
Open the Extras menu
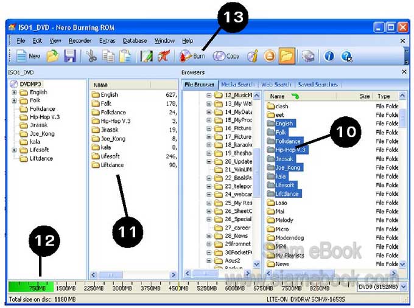pos(107,41)
